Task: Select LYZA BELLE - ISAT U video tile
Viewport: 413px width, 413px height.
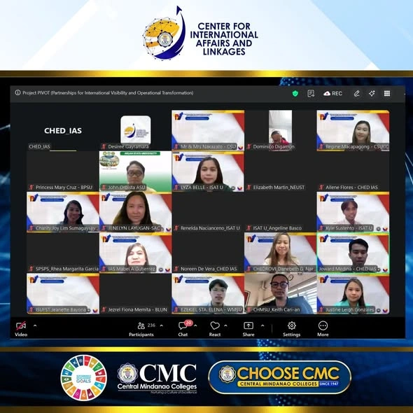Action: click(208, 171)
